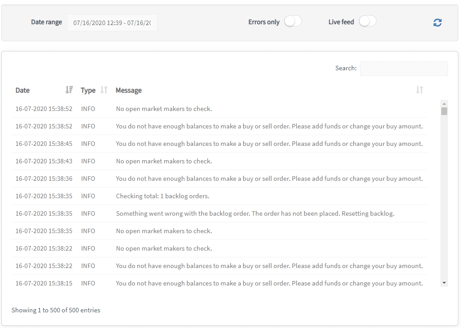Select 'Checking total: 1 backlog orders.' message
461x328 pixels.
click(163, 196)
